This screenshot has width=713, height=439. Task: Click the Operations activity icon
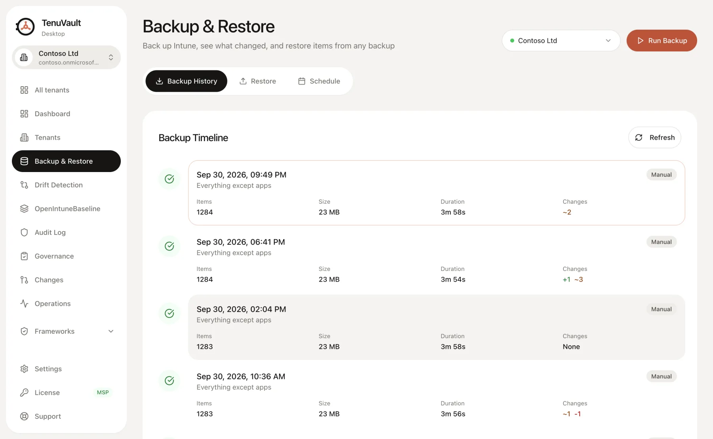(x=24, y=304)
